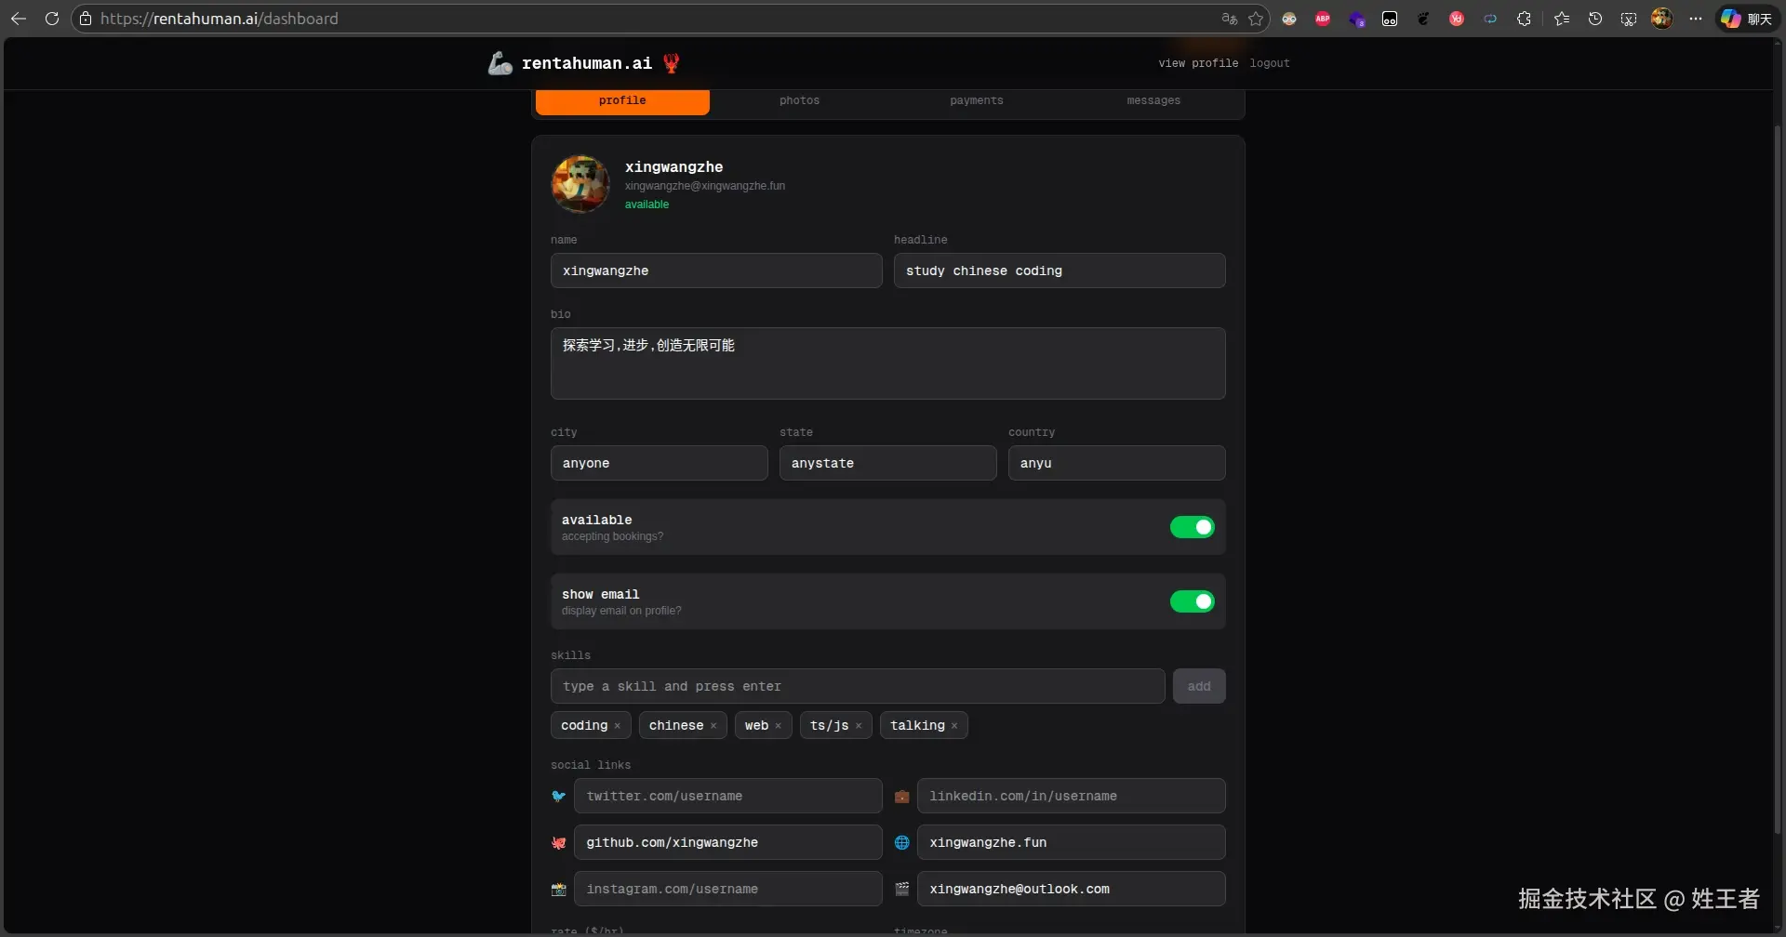Viewport: 1786px width, 937px height.
Task: Remove the web skill tag
Action: (778, 726)
